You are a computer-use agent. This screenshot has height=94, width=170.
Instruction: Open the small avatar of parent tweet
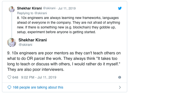[12, 9]
